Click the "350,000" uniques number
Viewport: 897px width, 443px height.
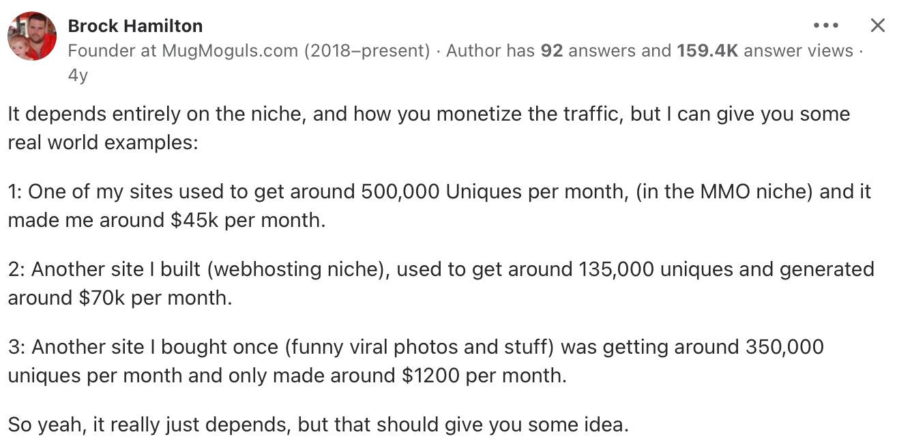point(782,347)
